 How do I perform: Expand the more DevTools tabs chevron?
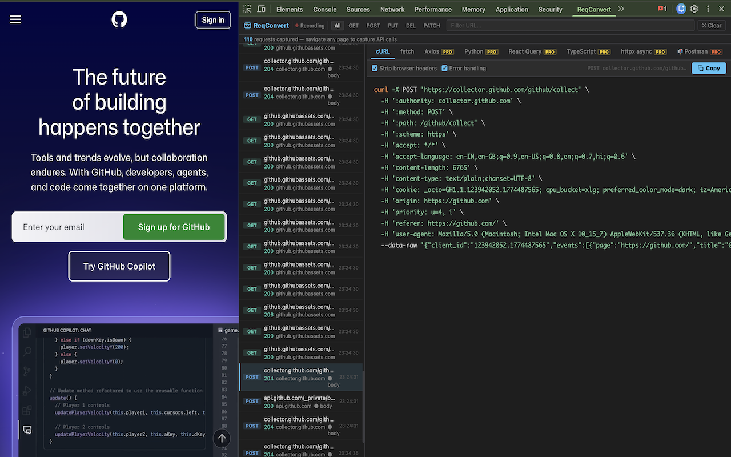pyautogui.click(x=621, y=9)
